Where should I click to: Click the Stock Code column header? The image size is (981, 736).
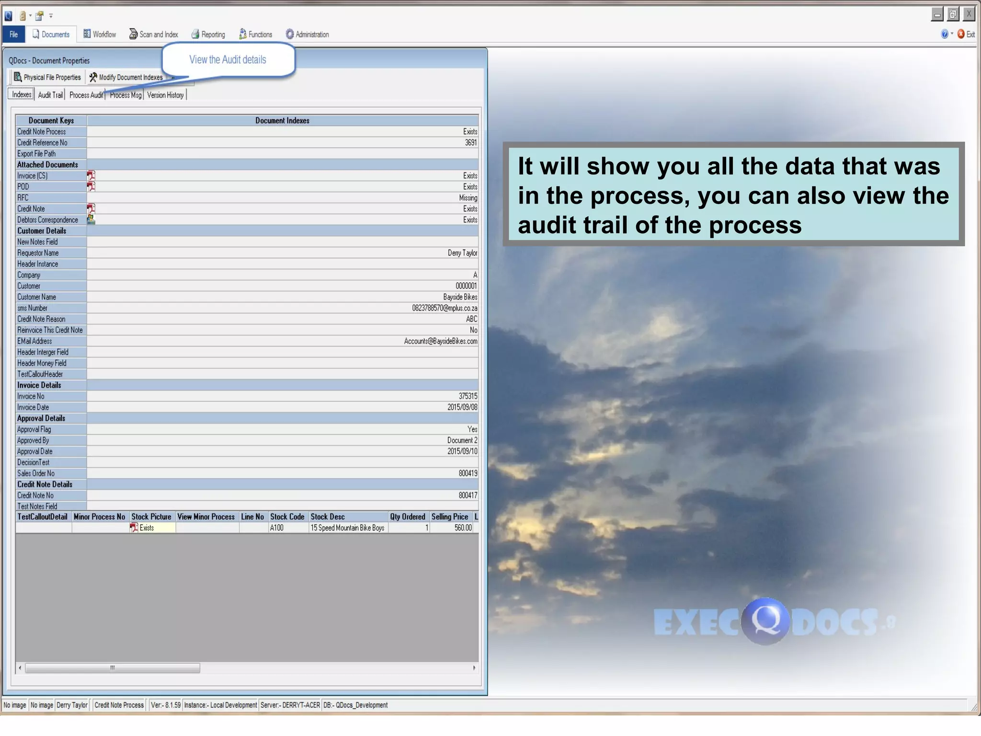coord(287,517)
